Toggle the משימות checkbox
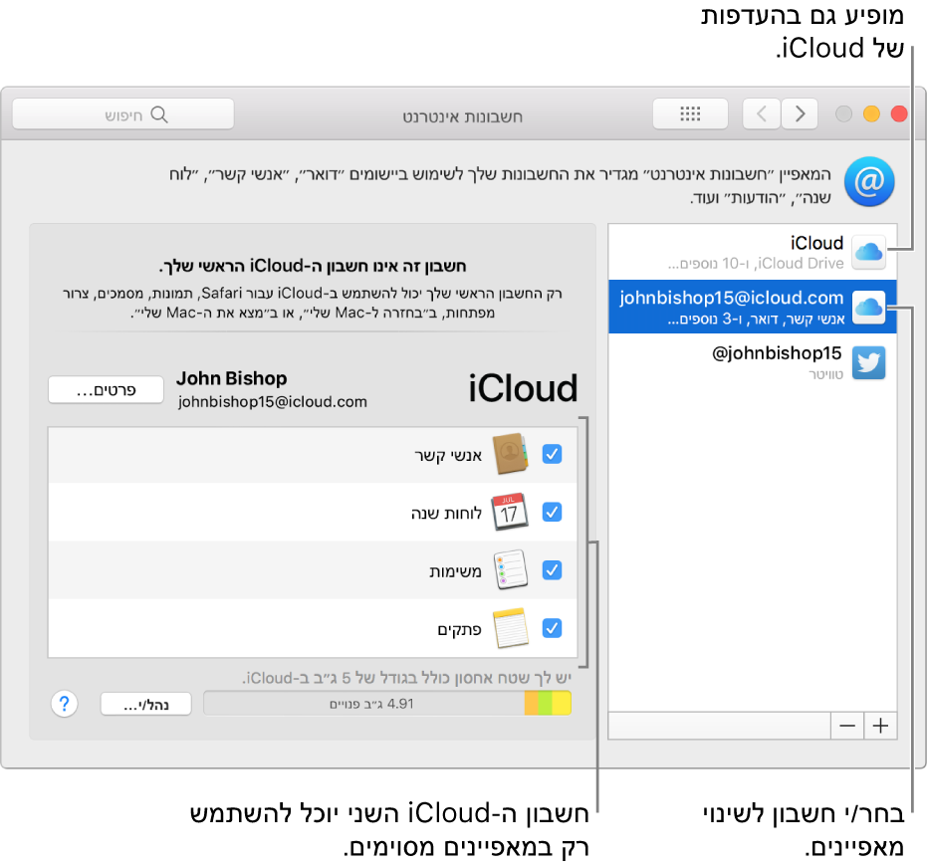 553,570
